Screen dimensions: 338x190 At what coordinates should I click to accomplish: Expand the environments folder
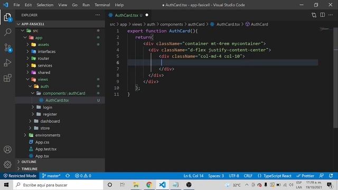(25, 135)
